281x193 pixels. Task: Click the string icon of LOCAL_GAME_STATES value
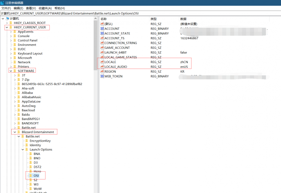point(102,57)
